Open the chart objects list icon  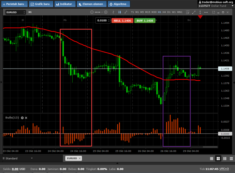coord(188,12)
